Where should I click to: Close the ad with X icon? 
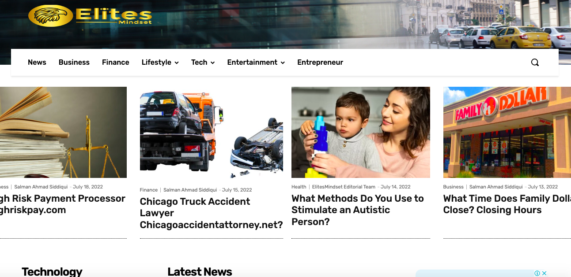545,273
